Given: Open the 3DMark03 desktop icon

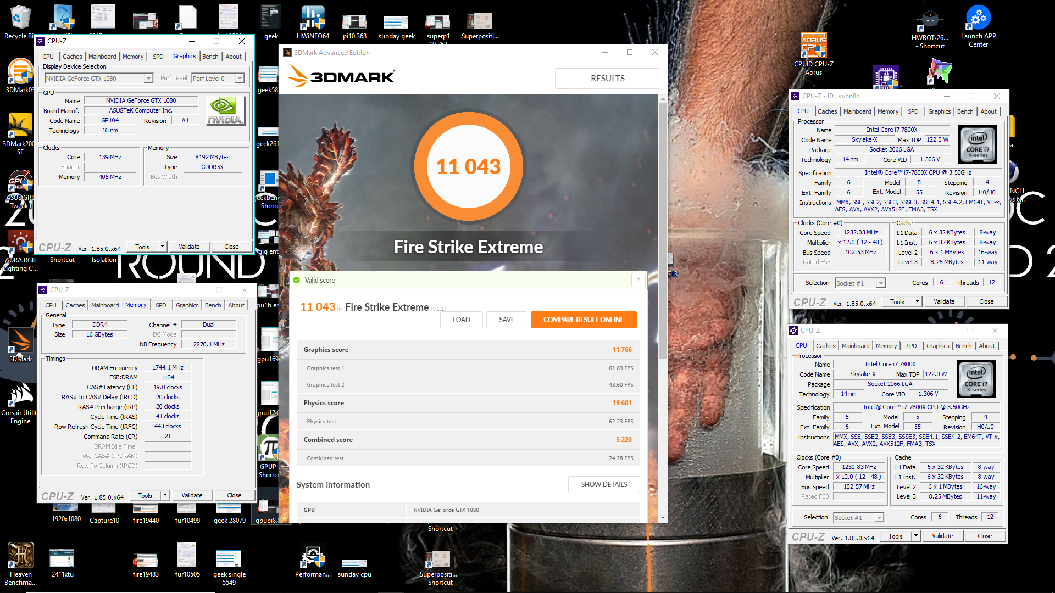Looking at the screenshot, I should 20,75.
